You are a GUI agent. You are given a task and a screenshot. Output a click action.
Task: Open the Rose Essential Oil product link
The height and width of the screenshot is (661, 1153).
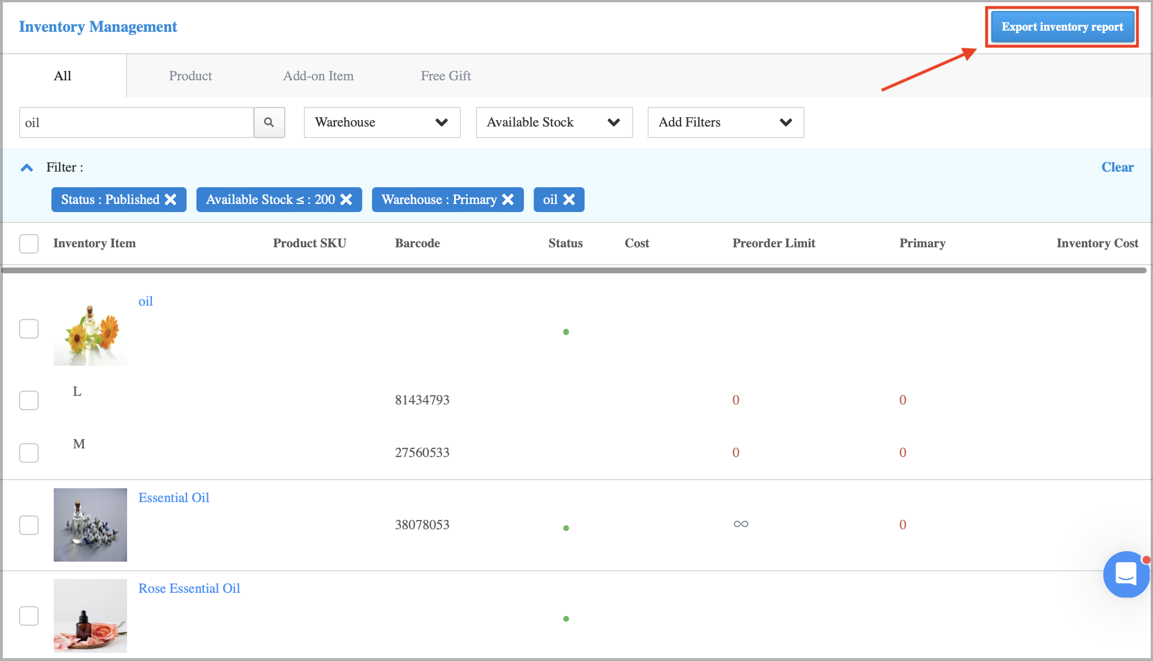(x=189, y=588)
